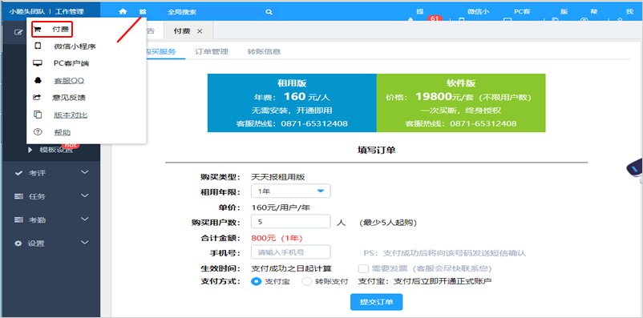Click the 最少5人起购 note
This screenshot has height=318, width=643.
[388, 223]
